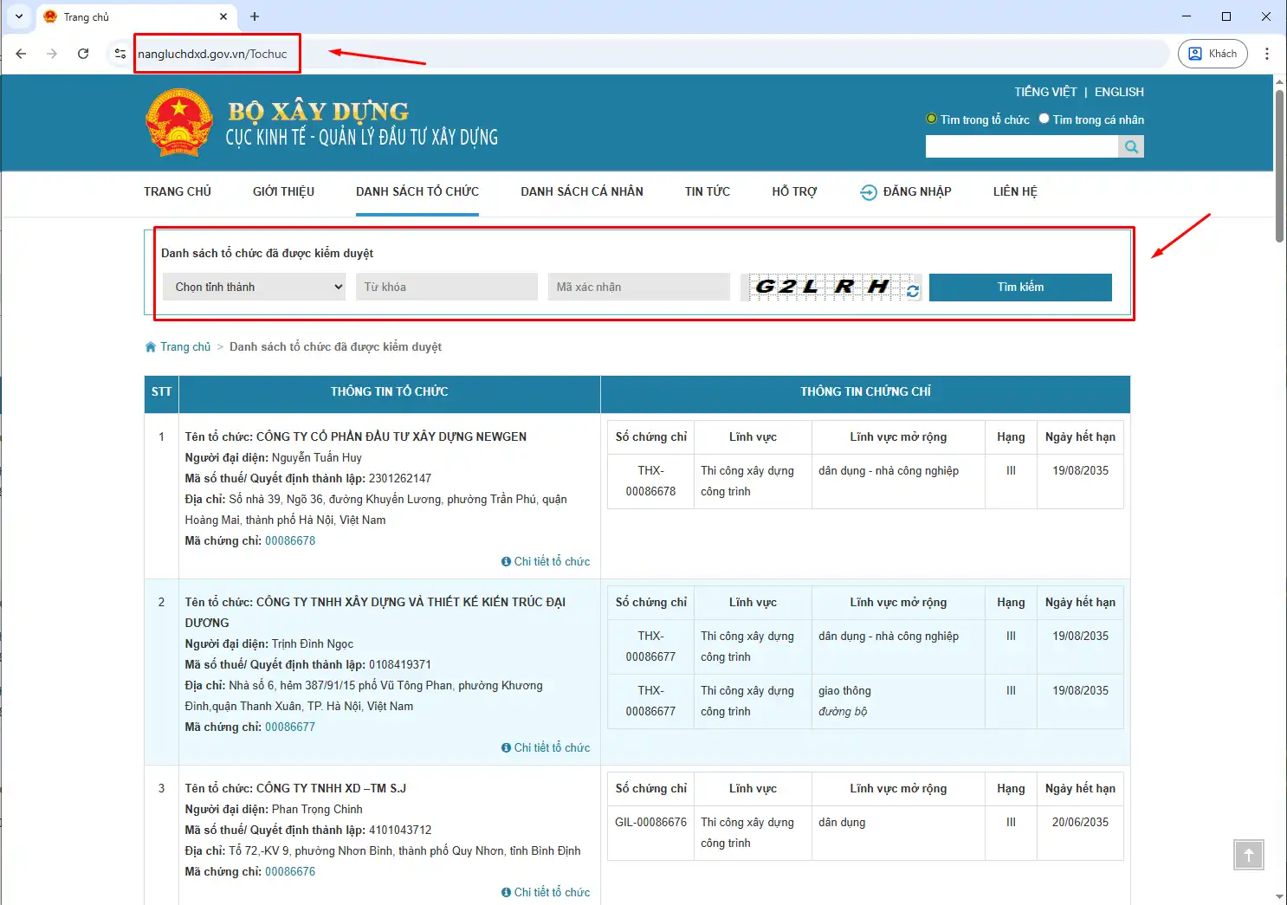The height and width of the screenshot is (905, 1287).
Task: Click the browser reload icon
Action: pyautogui.click(x=83, y=54)
